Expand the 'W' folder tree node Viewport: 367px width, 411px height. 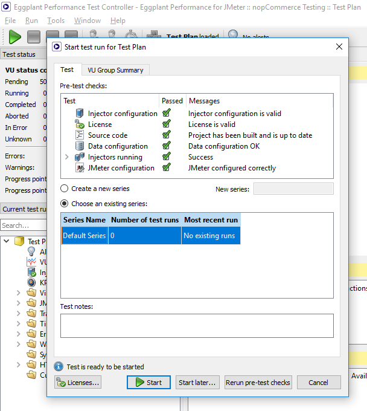pos(18,344)
